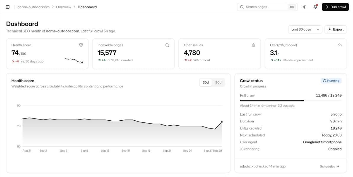Click the Full crawl progress bar
Viewport: 353px width, 177px height.
[x=291, y=101]
